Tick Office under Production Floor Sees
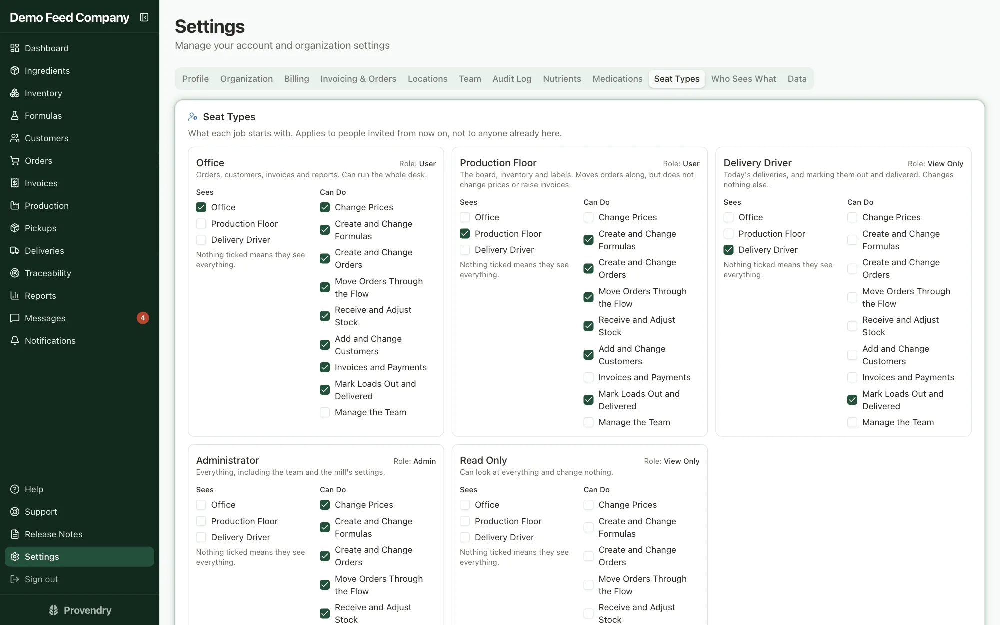Screen dimensions: 1000x625 465,217
